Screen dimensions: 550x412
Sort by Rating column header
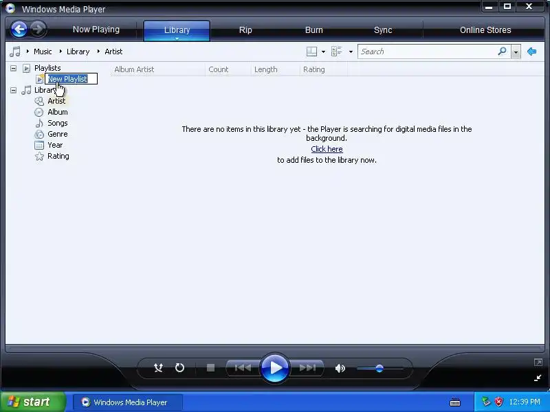pos(323,69)
